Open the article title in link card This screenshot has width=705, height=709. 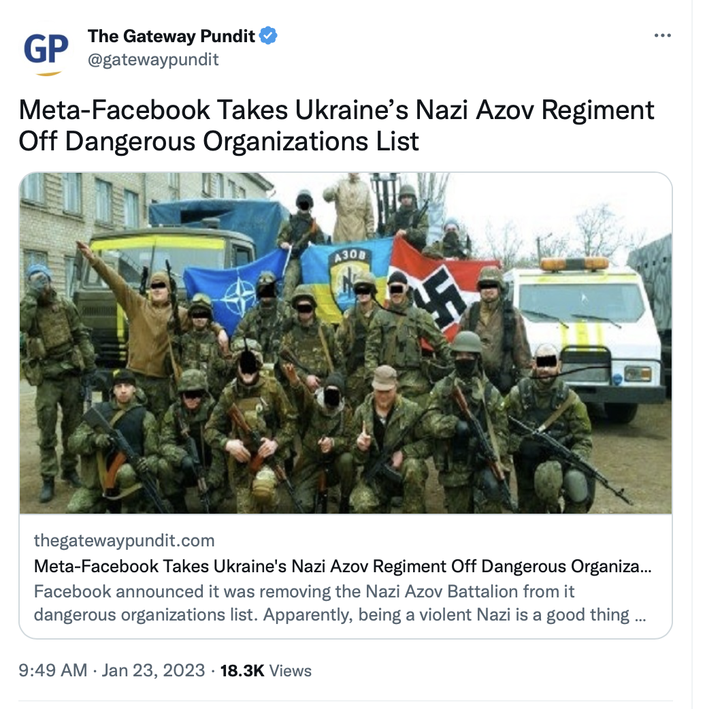coord(342,566)
